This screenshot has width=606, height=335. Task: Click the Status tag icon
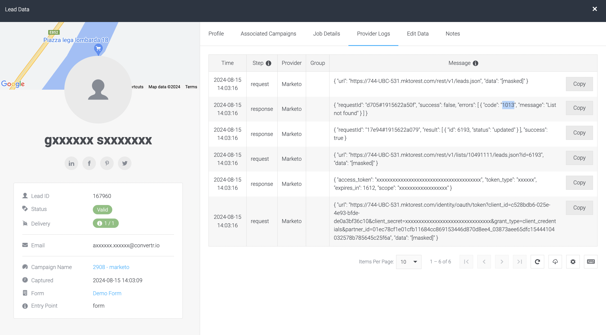pos(25,209)
